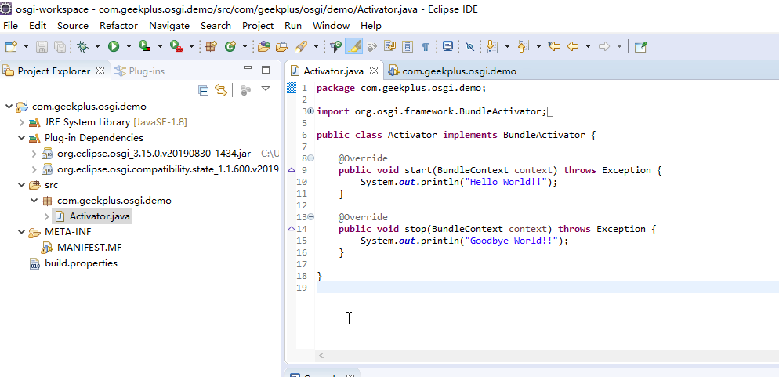Toggle Java editor breadcrumb icon
The image size is (779, 377).
tap(336, 47)
